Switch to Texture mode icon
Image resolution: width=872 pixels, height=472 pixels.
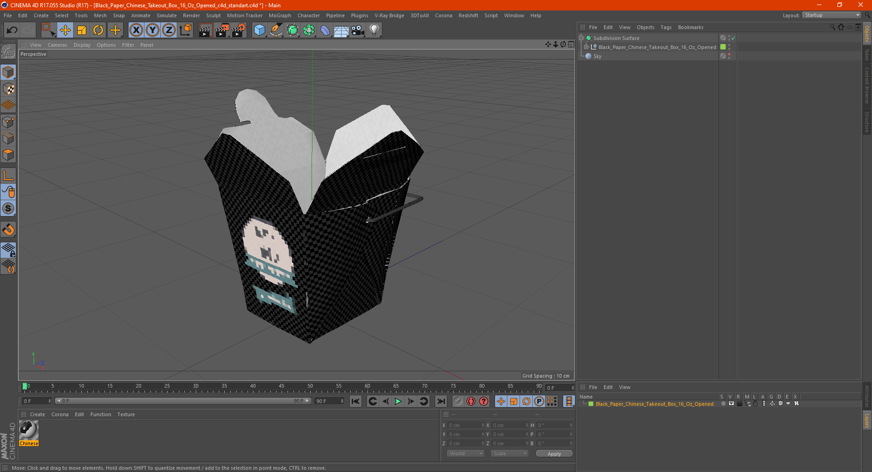click(x=9, y=88)
